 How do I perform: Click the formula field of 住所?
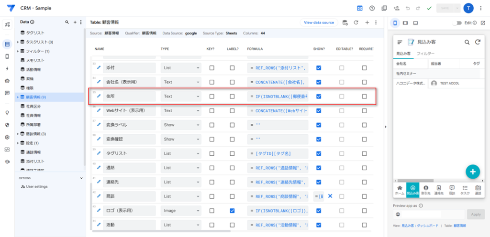(278, 97)
